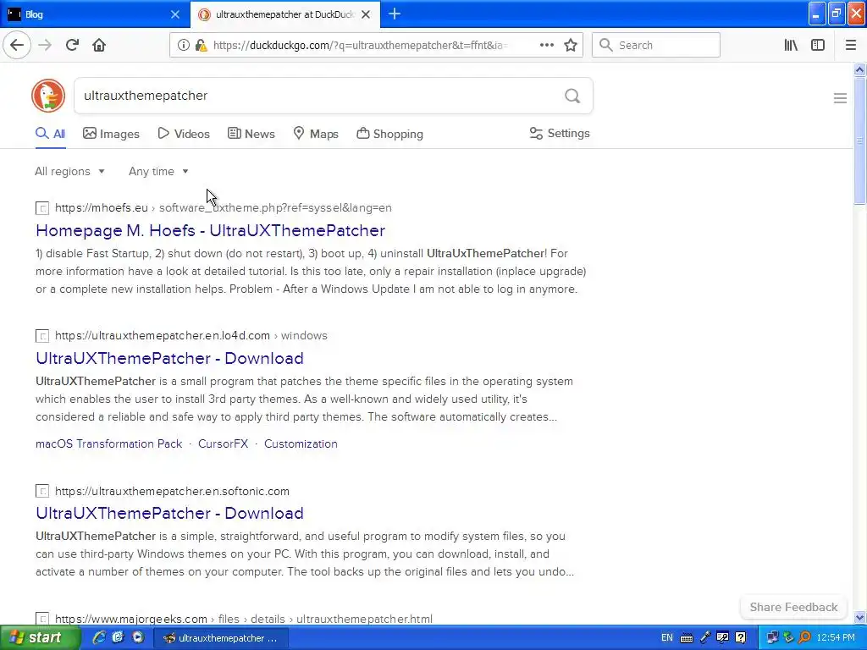Image resolution: width=867 pixels, height=650 pixels.
Task: Switch to Shopping results
Action: pyautogui.click(x=389, y=134)
